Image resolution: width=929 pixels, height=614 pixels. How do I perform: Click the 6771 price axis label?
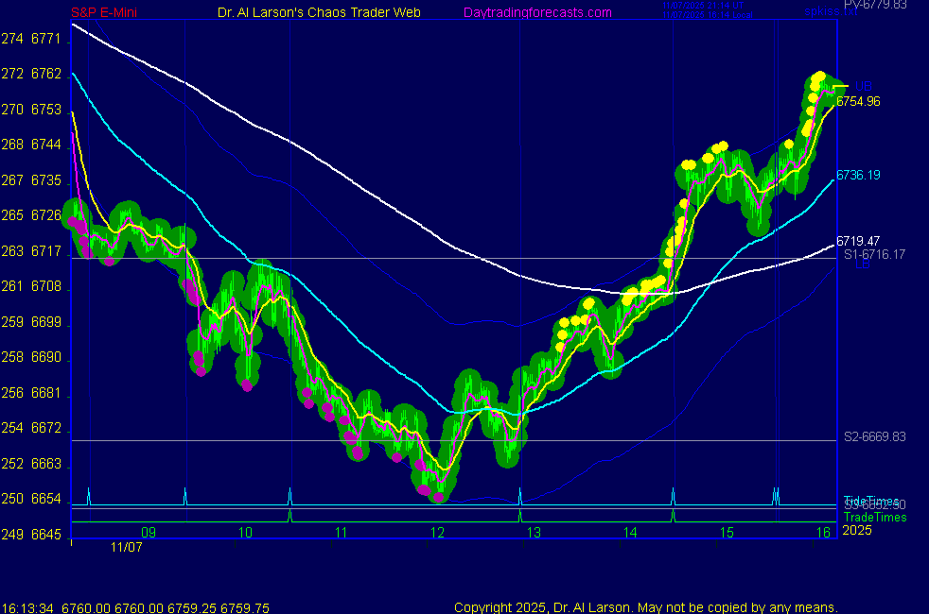[x=45, y=39]
